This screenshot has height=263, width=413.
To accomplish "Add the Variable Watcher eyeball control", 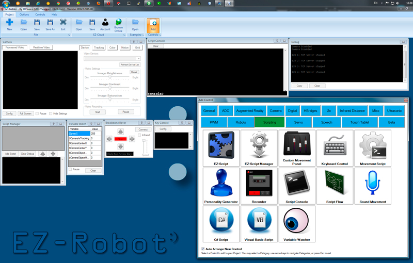I will pyautogui.click(x=297, y=224).
